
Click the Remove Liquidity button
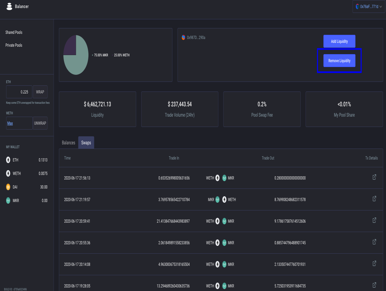[339, 61]
